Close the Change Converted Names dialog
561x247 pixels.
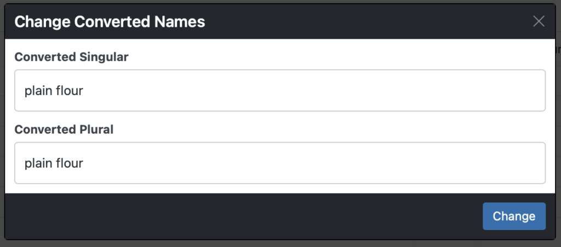click(539, 21)
